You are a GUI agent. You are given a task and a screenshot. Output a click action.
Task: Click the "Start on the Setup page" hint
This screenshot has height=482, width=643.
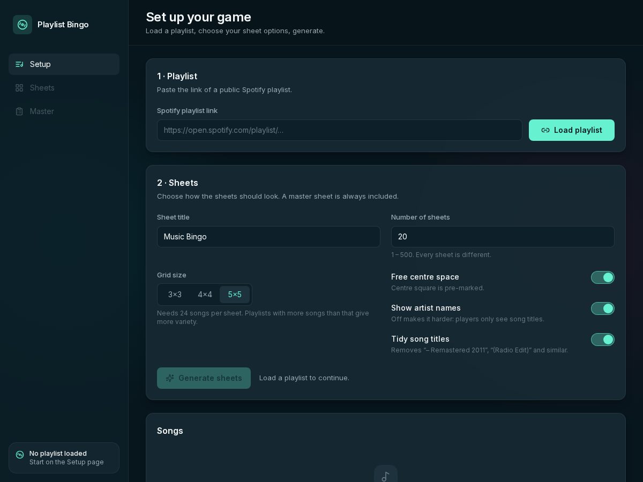pyautogui.click(x=66, y=462)
